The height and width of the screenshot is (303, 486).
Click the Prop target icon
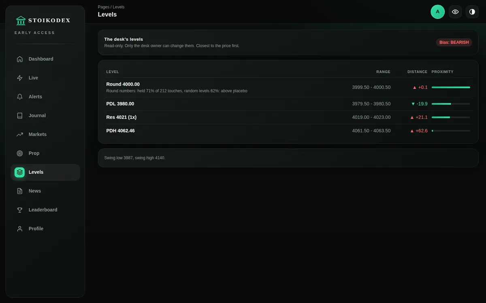[x=19, y=154]
